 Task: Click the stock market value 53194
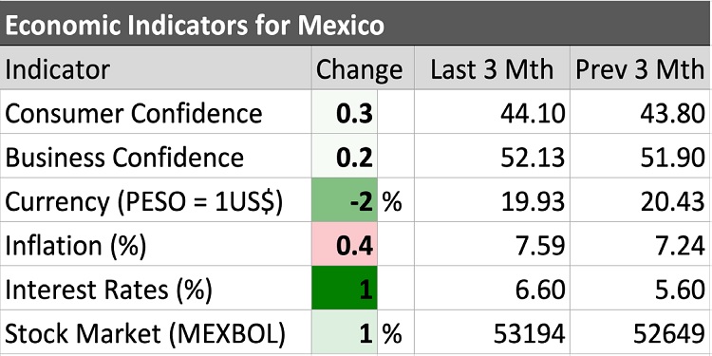tap(530, 334)
